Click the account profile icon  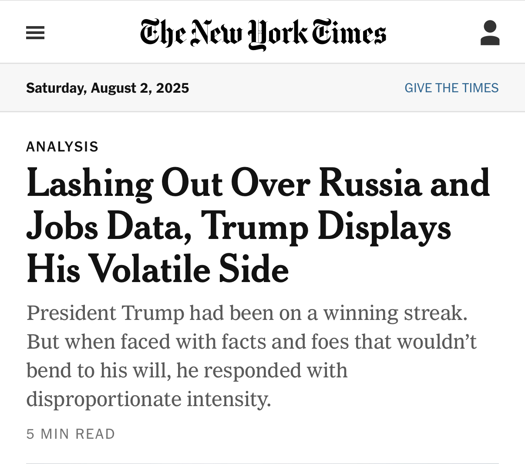click(x=490, y=33)
